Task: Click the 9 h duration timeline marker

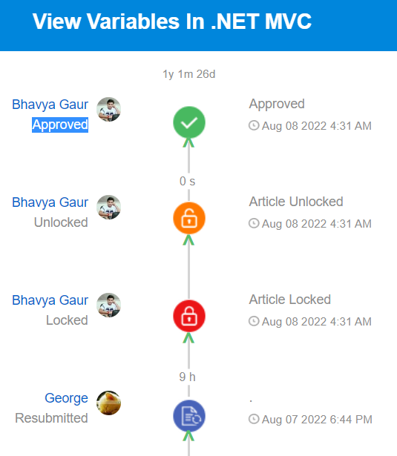Action: [x=188, y=377]
